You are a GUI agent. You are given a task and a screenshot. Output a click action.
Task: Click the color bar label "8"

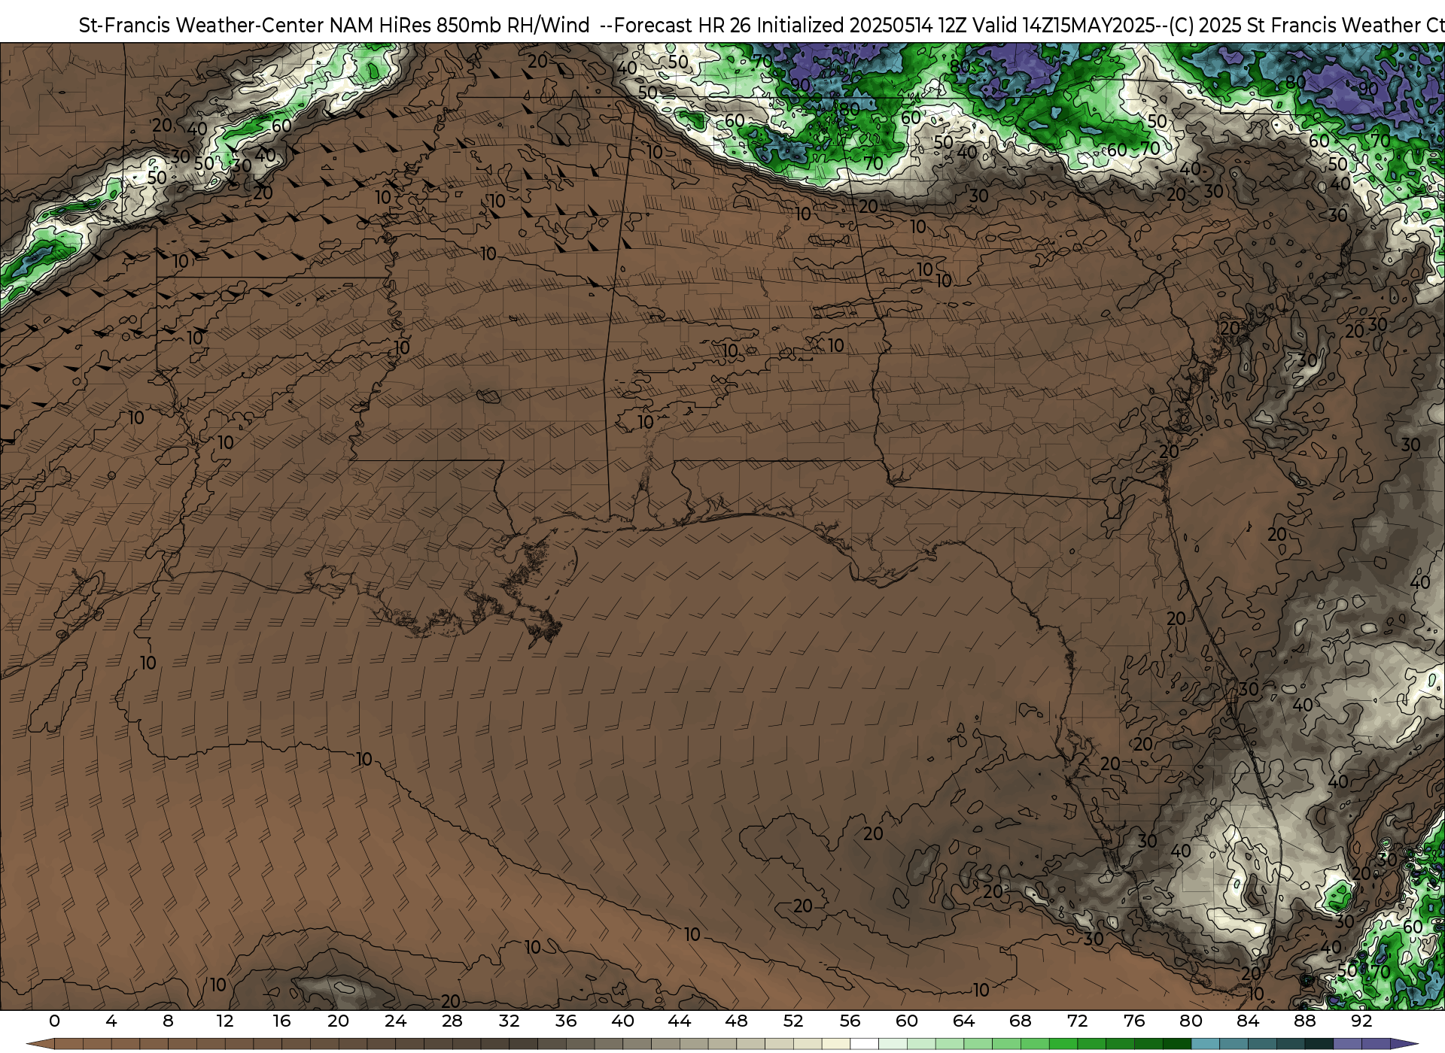pyautogui.click(x=168, y=1021)
